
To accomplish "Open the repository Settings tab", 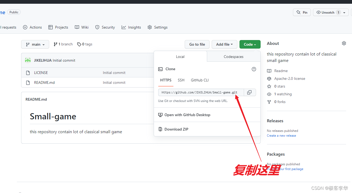I will [x=157, y=27].
